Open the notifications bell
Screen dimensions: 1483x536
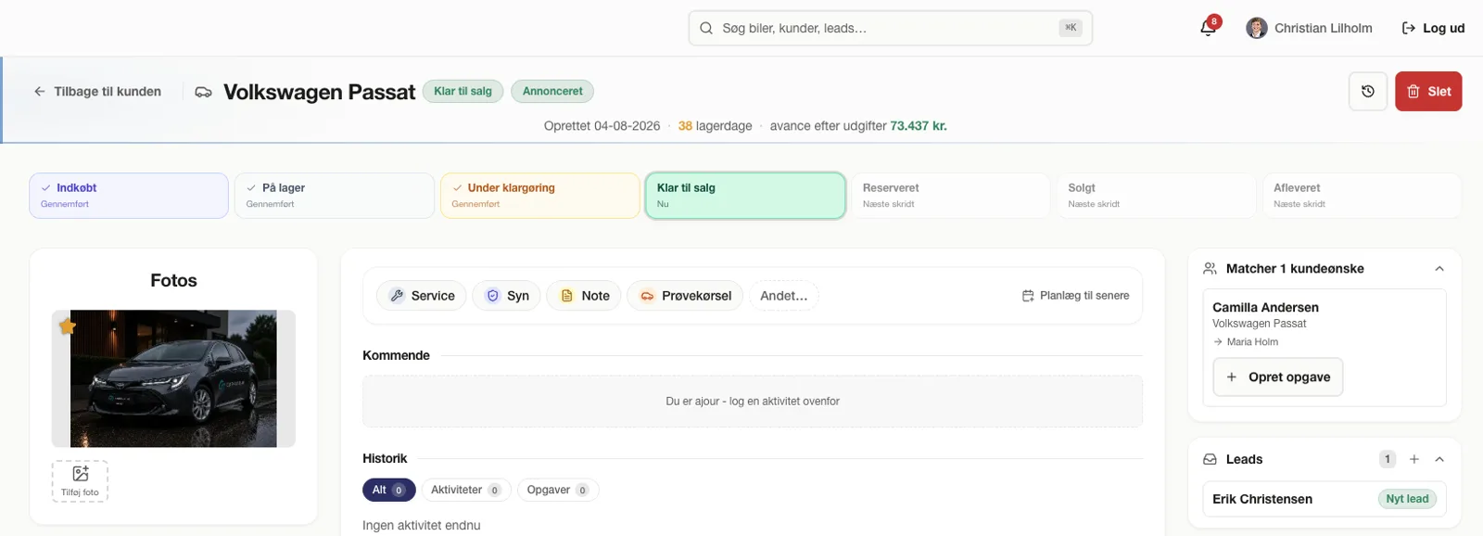pyautogui.click(x=1208, y=28)
